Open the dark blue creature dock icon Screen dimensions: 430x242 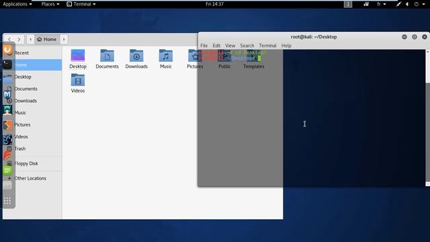coord(7,140)
